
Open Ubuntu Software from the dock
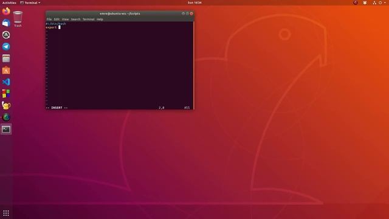[6, 71]
